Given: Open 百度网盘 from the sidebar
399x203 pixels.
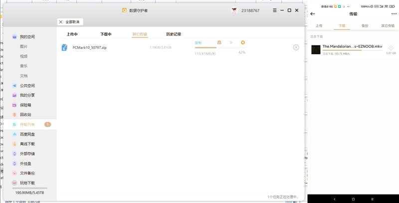Looking at the screenshot, I should coord(27,134).
